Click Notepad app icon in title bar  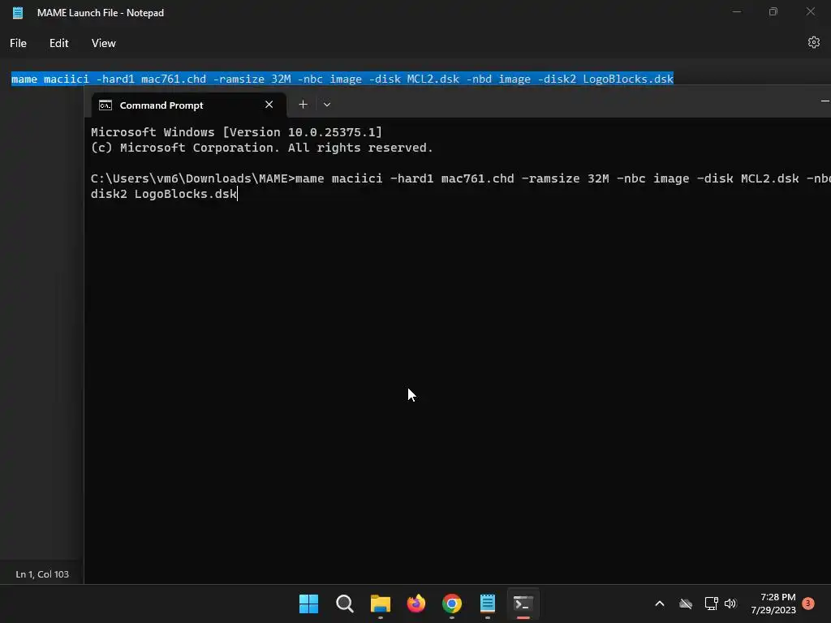[18, 13]
